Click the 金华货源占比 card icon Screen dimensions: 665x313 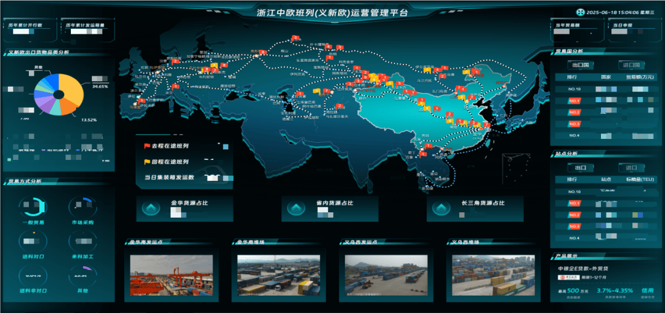(151, 208)
